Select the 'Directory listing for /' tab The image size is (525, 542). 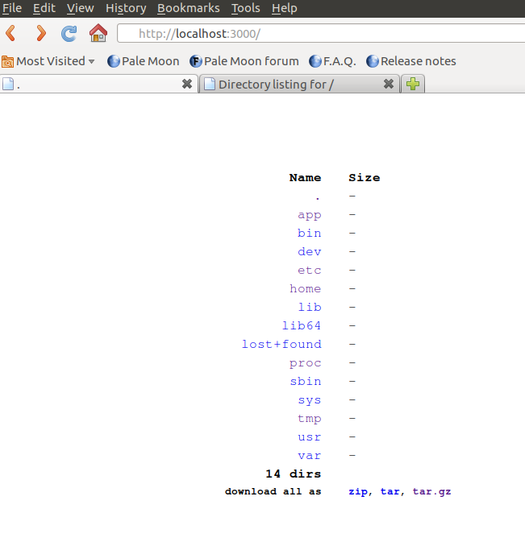click(300, 84)
